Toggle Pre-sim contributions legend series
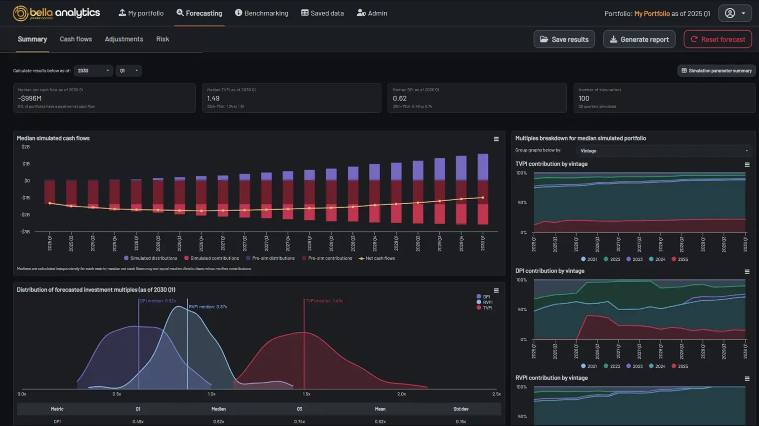The image size is (759, 426). tap(327, 258)
